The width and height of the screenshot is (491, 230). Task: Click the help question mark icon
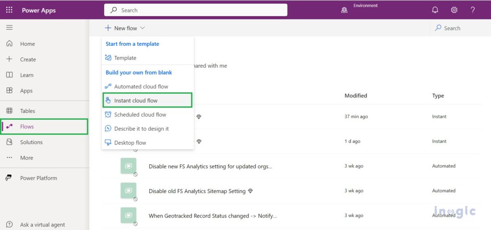click(x=473, y=10)
